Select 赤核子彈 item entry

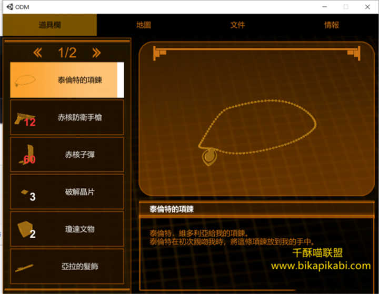[x=79, y=155]
